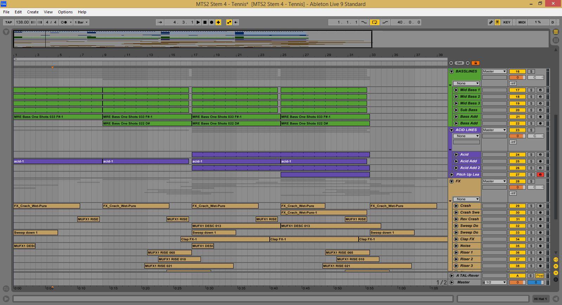Click the Follow playback arrow icon
The width and height of the screenshot is (562, 305).
tap(160, 22)
